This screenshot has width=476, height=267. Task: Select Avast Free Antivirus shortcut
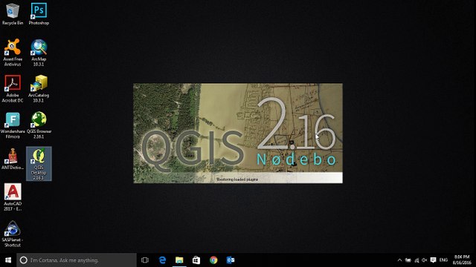click(13, 53)
